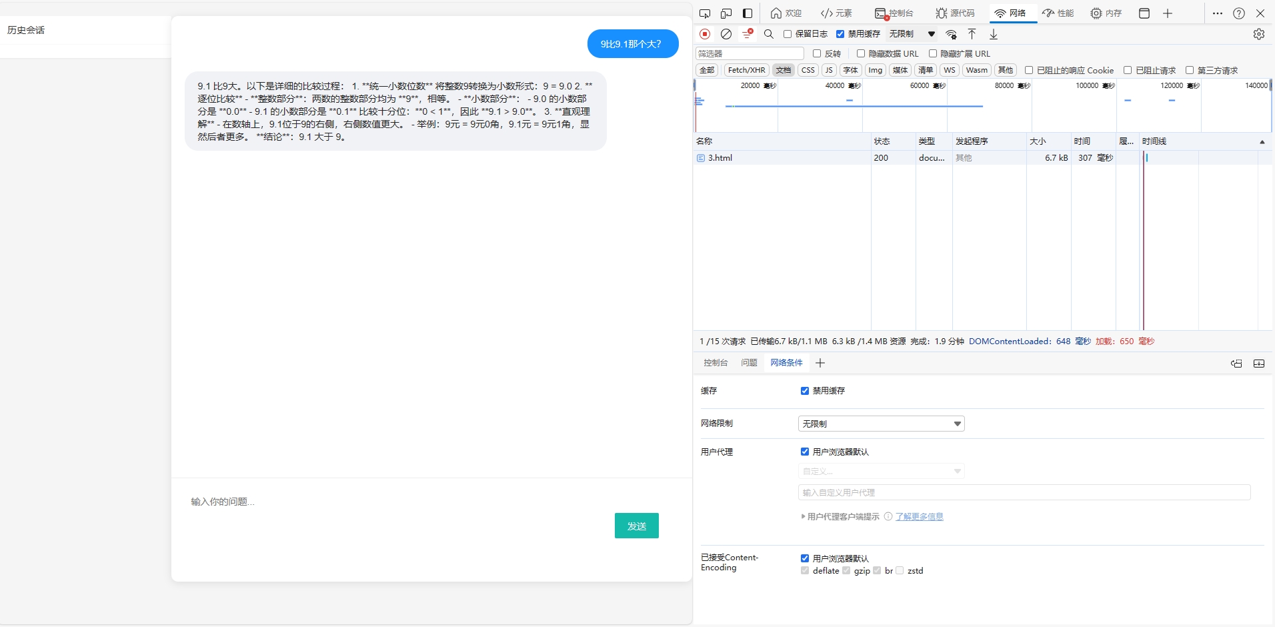Switch to the 元素 tab

click(836, 13)
